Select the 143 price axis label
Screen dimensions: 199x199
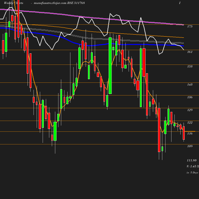(x=190, y=84)
